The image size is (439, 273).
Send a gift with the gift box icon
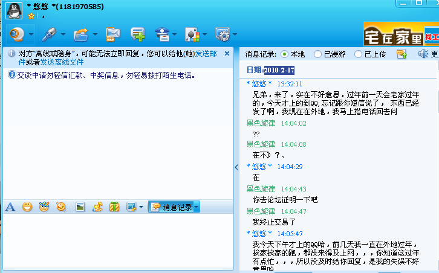(x=114, y=207)
